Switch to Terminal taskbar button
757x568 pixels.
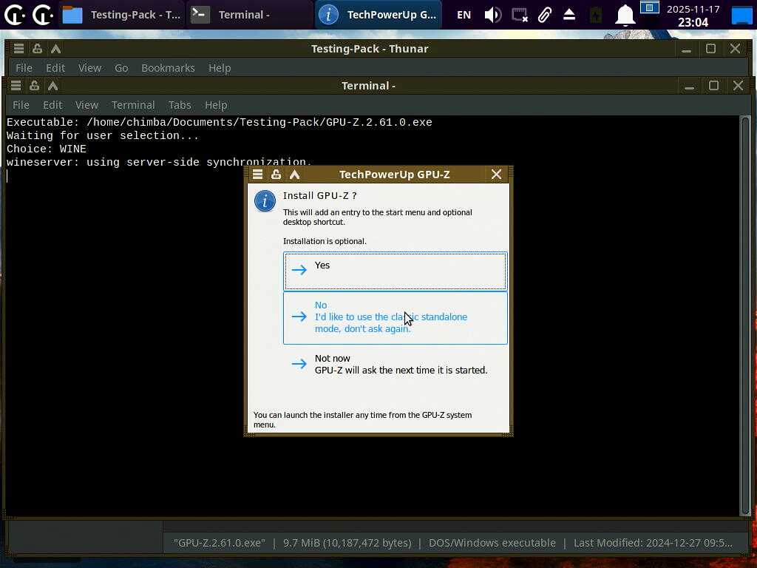(250, 15)
